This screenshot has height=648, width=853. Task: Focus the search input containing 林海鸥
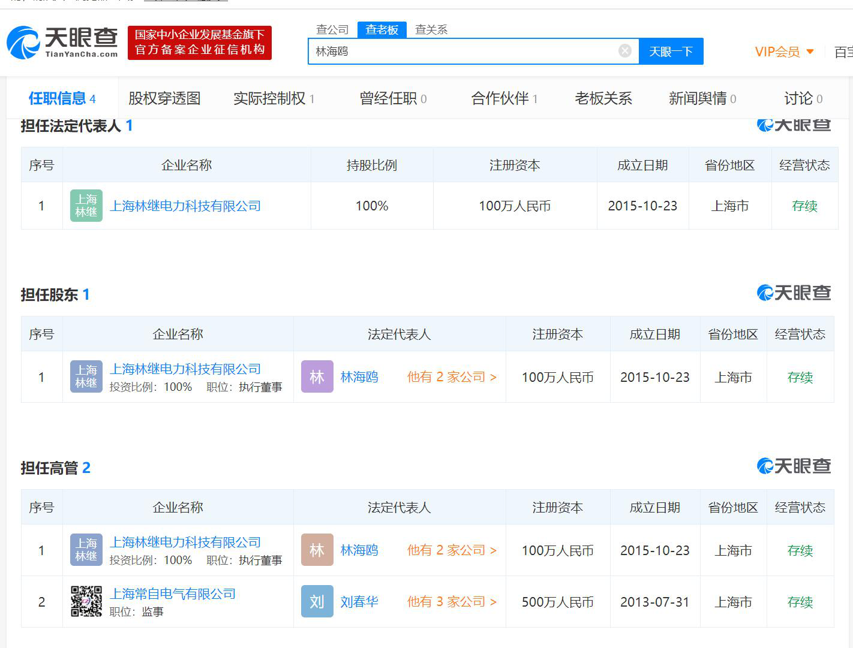pos(462,52)
